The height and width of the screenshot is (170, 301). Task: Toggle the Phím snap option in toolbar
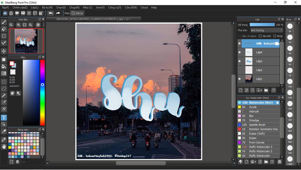coord(67,13)
